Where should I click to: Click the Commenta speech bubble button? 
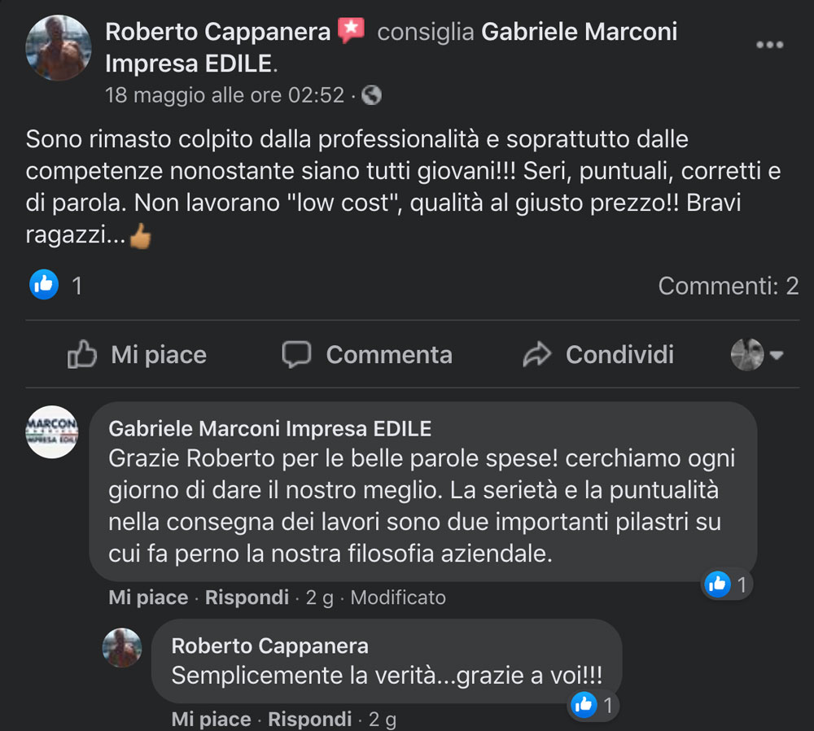(366, 355)
